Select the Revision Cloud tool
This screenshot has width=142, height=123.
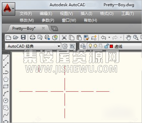point(6,108)
